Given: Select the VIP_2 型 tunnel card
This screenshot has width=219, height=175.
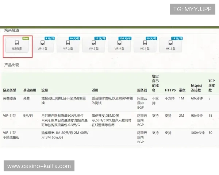Looking at the screenshot, I should point(68,45).
